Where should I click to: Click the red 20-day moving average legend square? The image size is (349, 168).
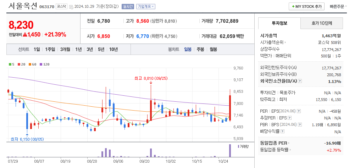click(x=19, y=64)
